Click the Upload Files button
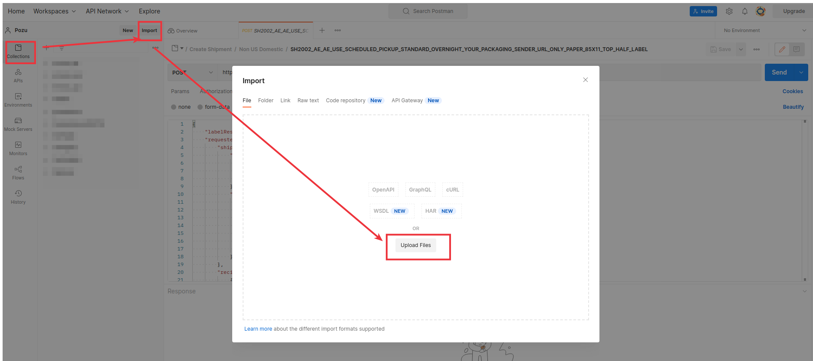 click(x=416, y=245)
